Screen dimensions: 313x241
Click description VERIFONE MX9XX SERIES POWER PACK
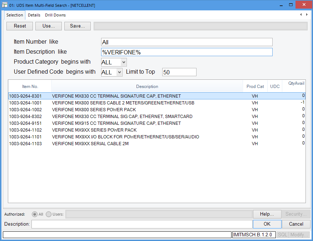coord(94,130)
